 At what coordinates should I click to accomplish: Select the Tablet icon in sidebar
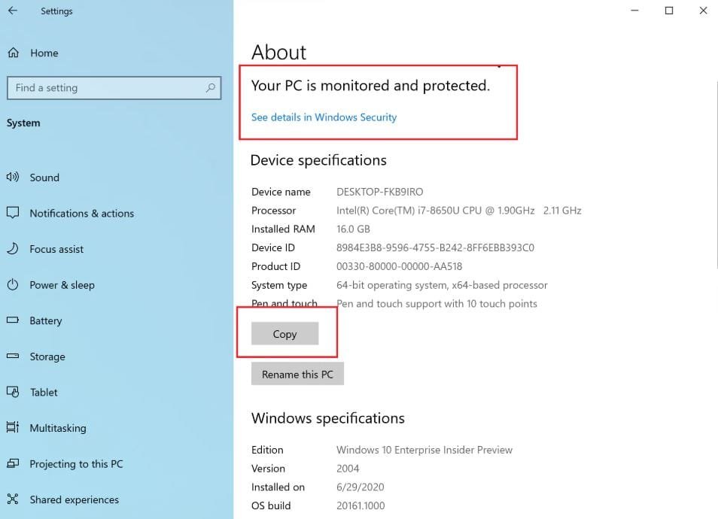click(x=13, y=392)
